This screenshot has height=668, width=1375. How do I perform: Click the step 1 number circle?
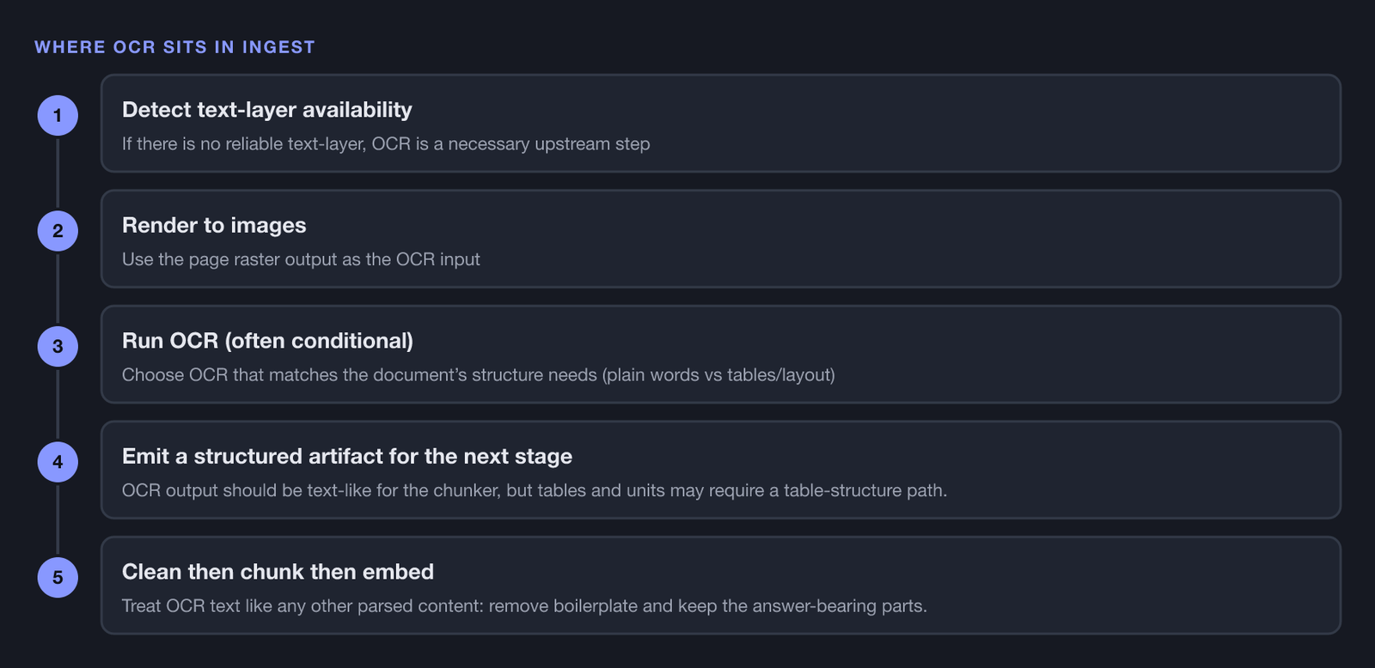pyautogui.click(x=58, y=115)
